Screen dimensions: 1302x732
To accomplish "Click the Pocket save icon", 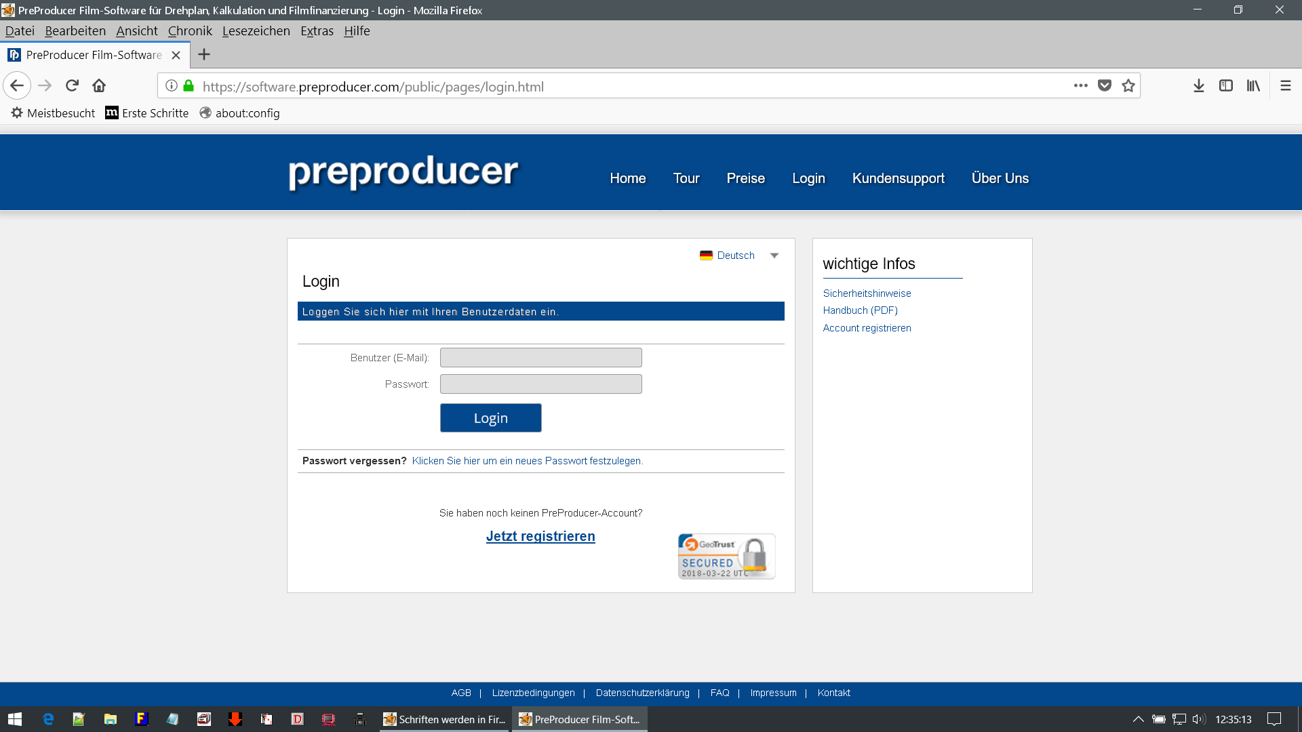I will [x=1105, y=86].
